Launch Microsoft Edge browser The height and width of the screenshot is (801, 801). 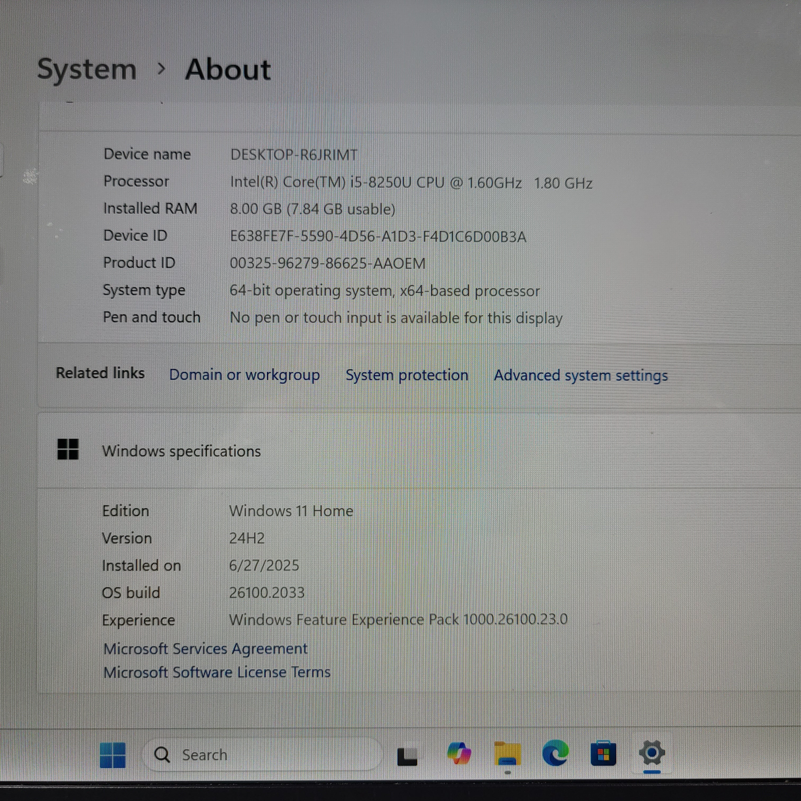click(555, 753)
